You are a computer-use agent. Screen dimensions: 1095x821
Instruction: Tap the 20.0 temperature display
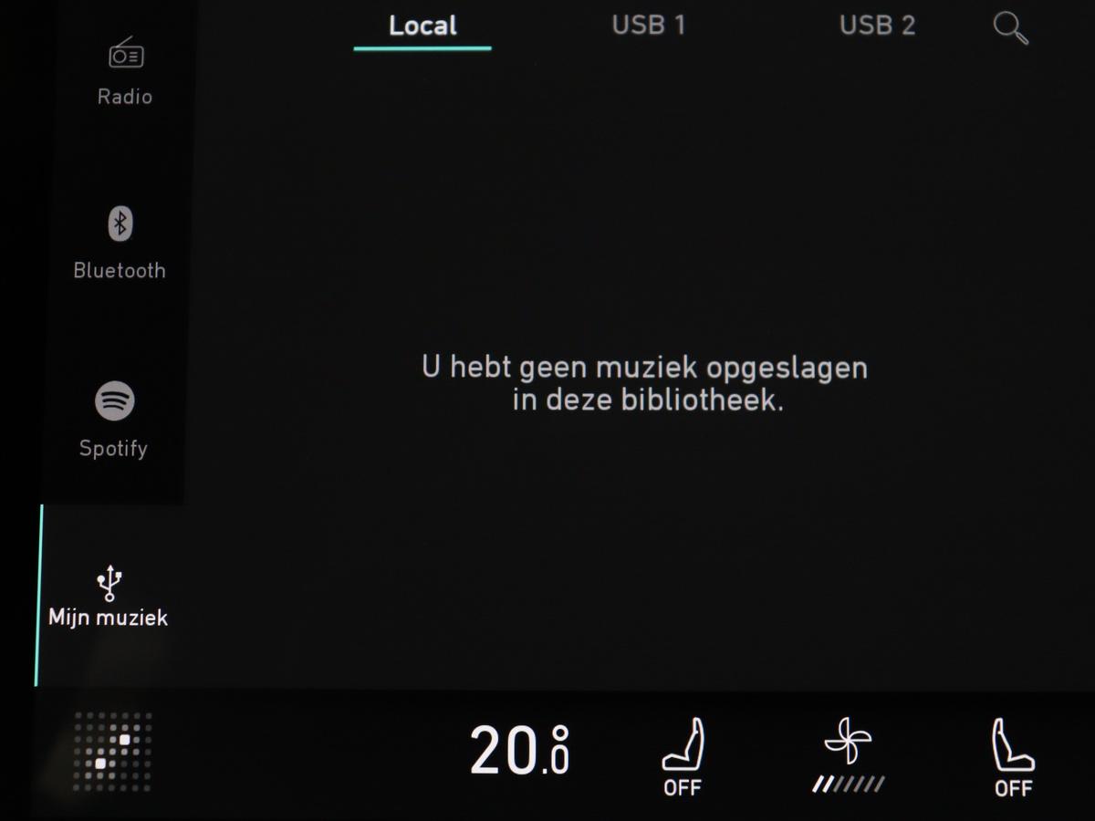point(519,751)
